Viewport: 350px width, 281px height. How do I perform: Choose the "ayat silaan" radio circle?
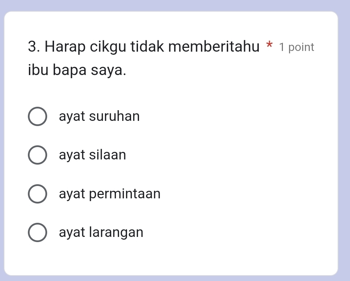[37, 156]
